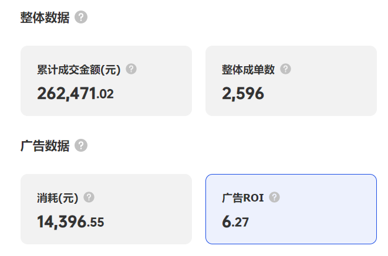Click the help icon beside 整体数据 heading
388x256 pixels.
tap(82, 18)
